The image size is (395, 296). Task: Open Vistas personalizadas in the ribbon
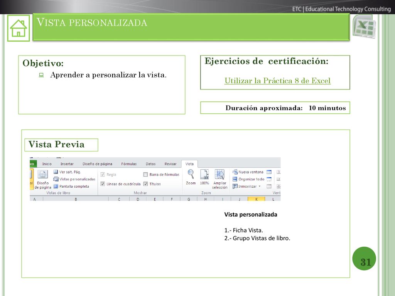pos(74,179)
